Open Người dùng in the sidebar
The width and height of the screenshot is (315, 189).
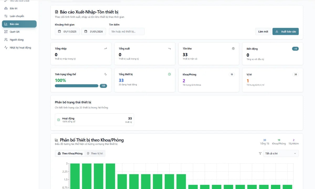pyautogui.click(x=17, y=40)
